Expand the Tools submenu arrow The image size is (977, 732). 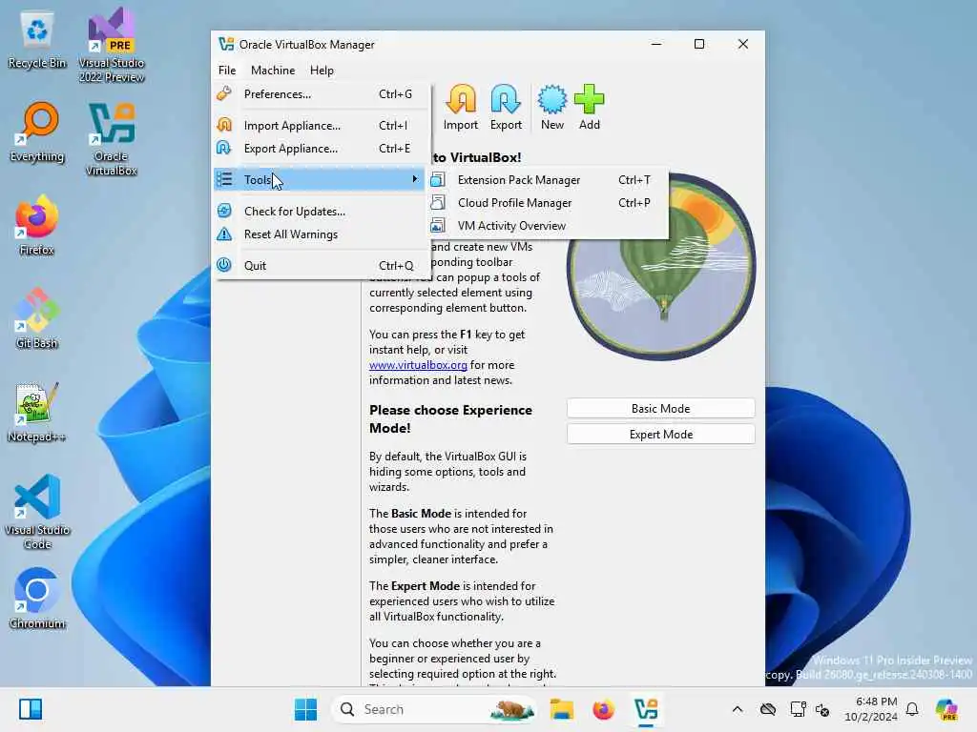click(x=414, y=179)
